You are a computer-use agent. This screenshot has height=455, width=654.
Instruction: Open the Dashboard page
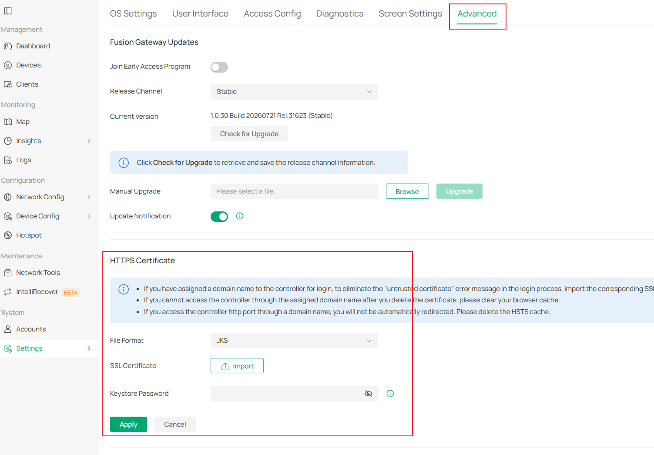33,46
